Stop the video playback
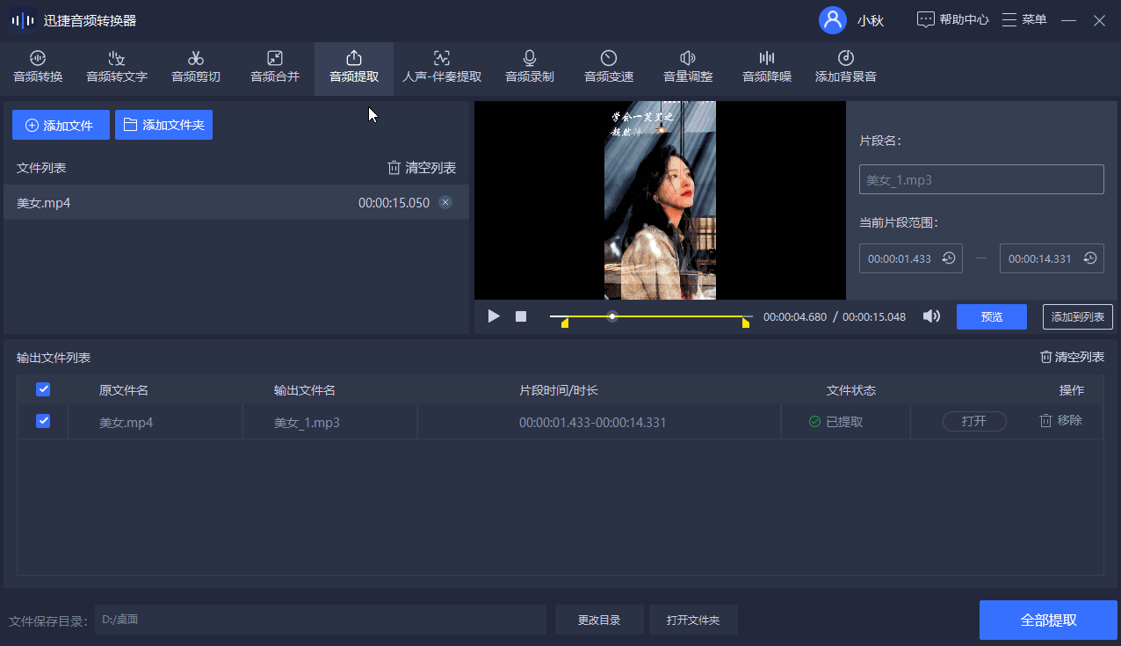The width and height of the screenshot is (1121, 646). pyautogui.click(x=521, y=316)
